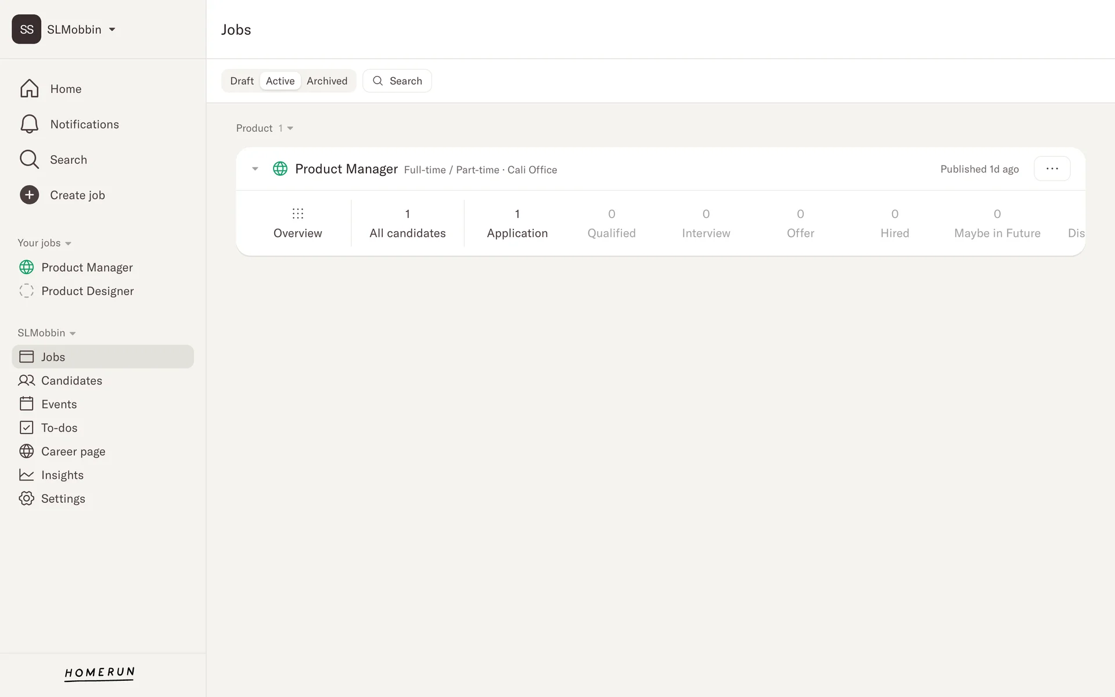Click the Home house icon

29,89
